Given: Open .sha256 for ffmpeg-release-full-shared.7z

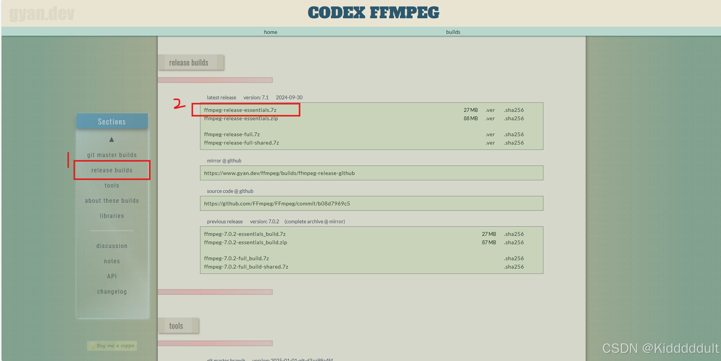Looking at the screenshot, I should [514, 143].
